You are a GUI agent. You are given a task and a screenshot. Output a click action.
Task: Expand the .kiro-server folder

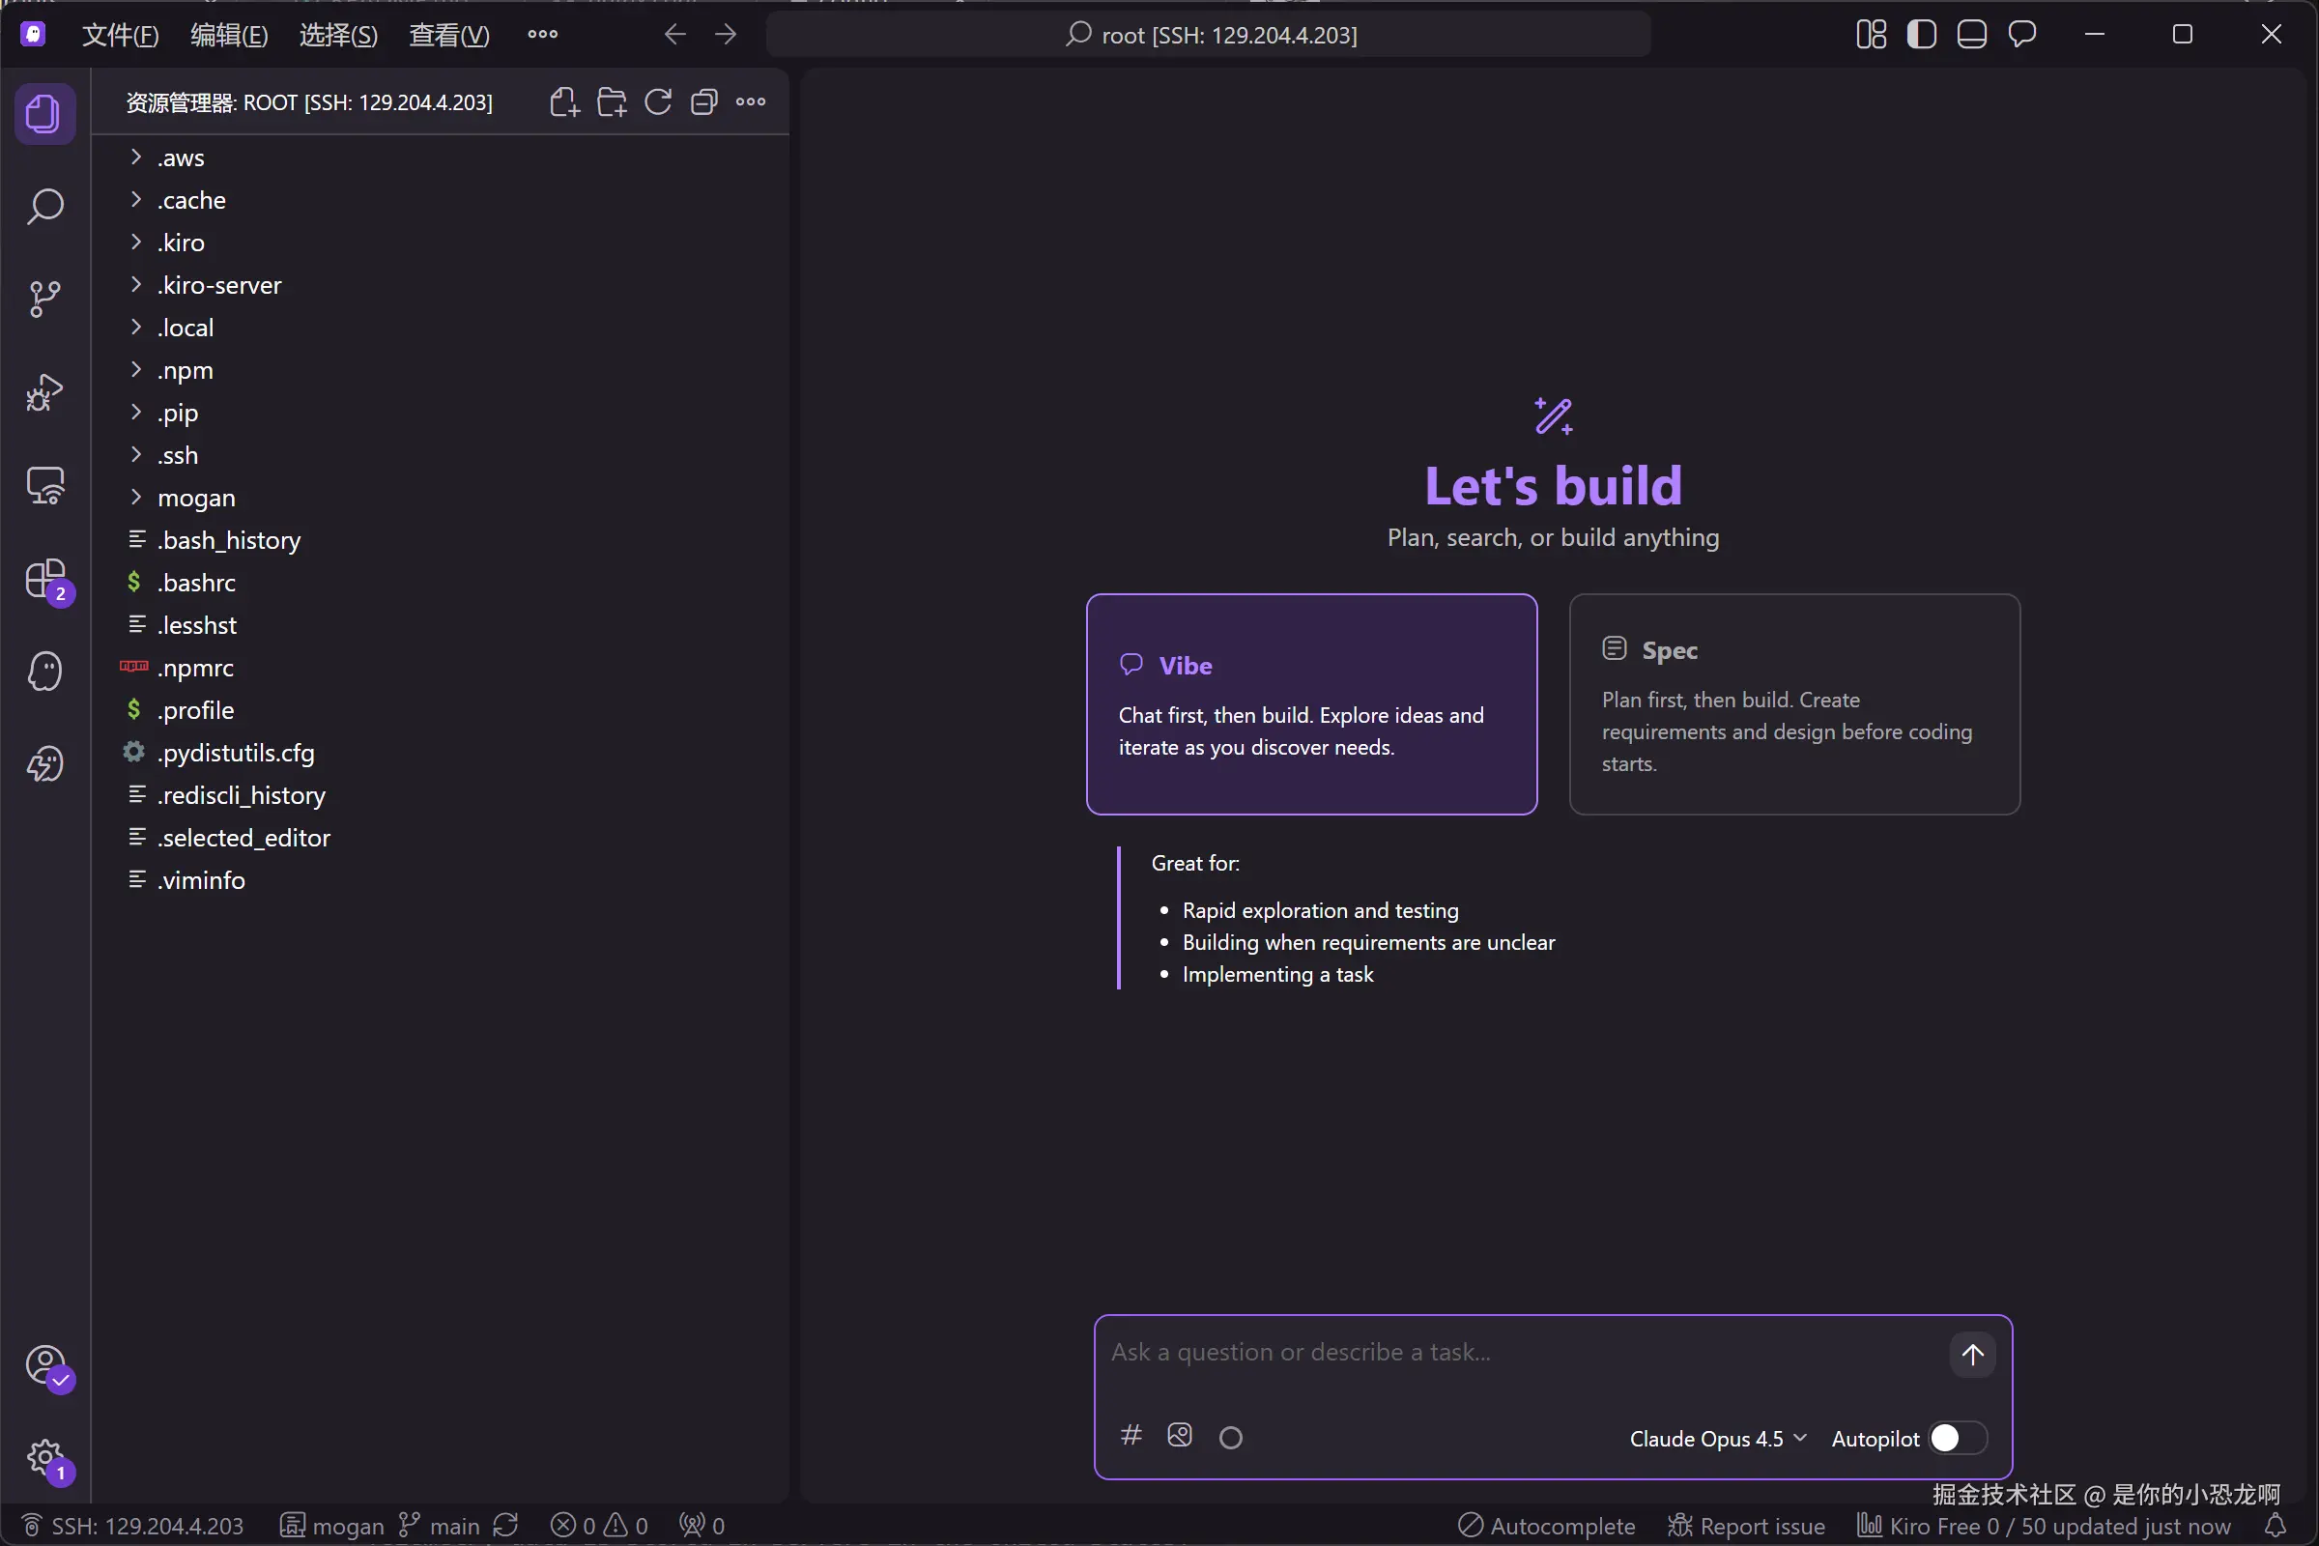point(219,286)
